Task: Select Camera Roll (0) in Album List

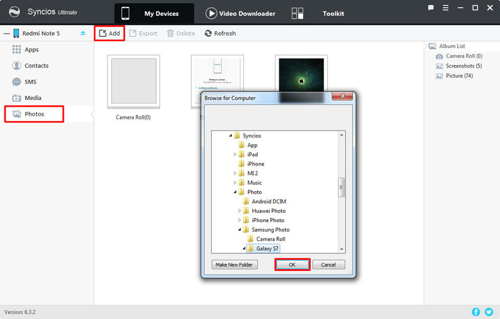Action: point(459,56)
